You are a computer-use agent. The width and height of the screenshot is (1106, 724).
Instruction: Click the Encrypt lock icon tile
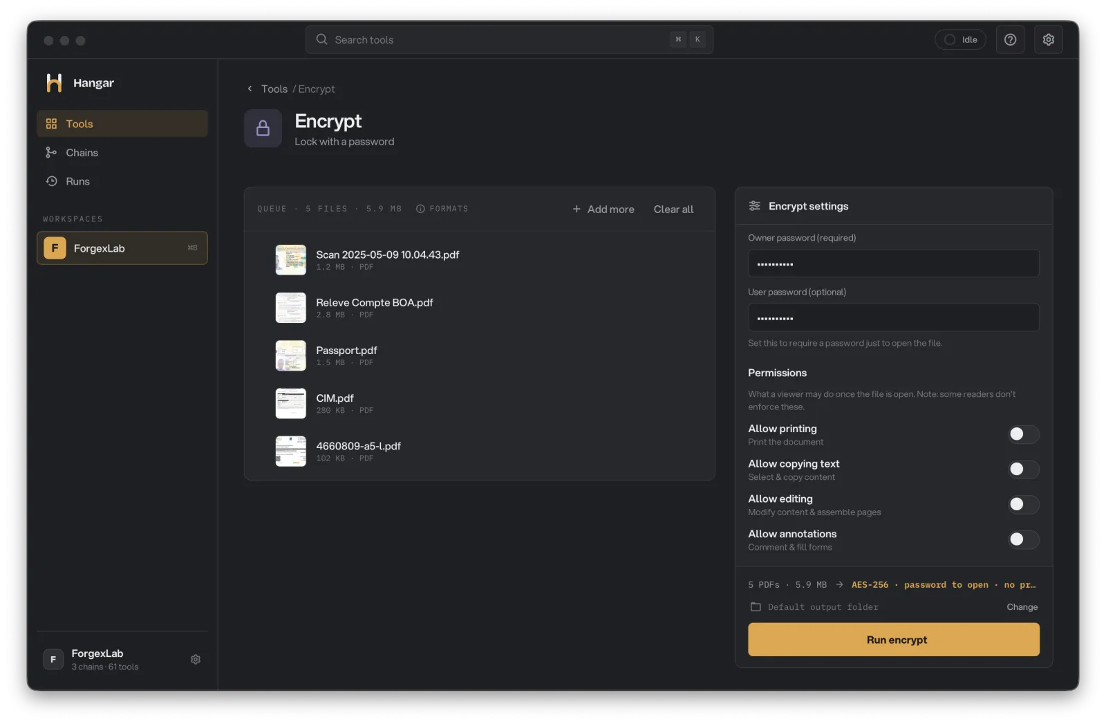(263, 129)
